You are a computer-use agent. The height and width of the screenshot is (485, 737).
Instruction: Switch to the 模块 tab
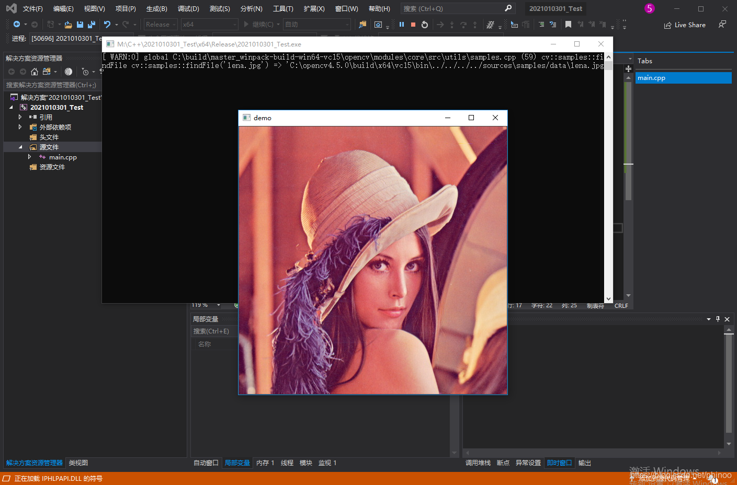(x=306, y=463)
